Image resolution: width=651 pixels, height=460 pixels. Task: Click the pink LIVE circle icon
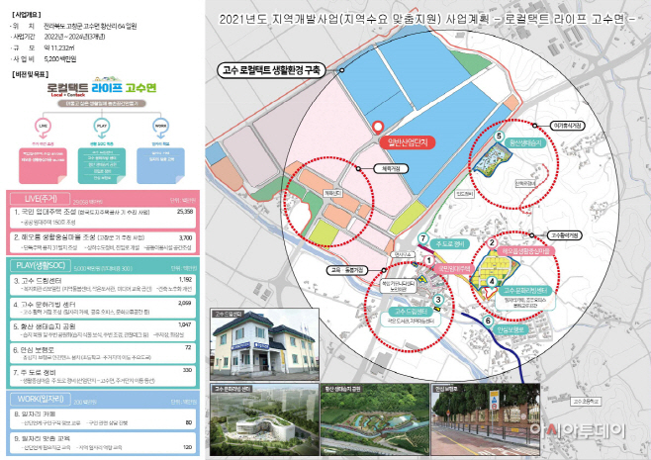coord(44,126)
